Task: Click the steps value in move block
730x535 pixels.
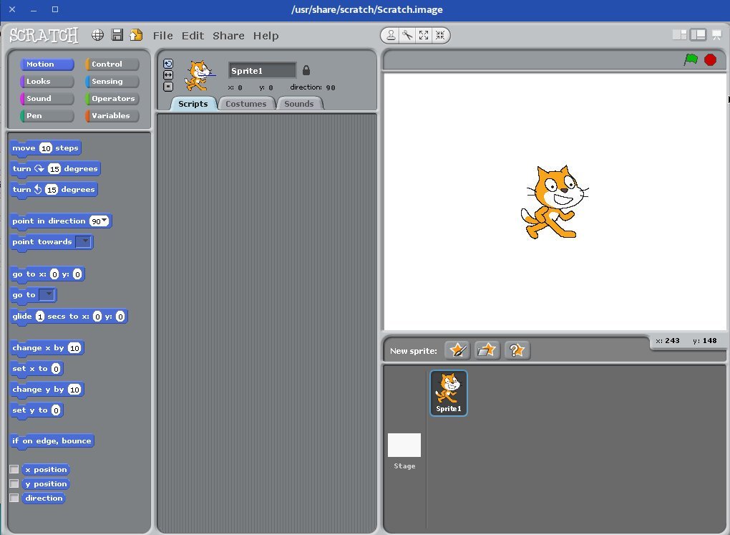Action: (46, 148)
